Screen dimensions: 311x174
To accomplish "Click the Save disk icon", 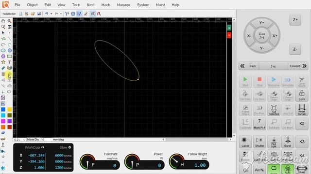I will tap(39, 14).
